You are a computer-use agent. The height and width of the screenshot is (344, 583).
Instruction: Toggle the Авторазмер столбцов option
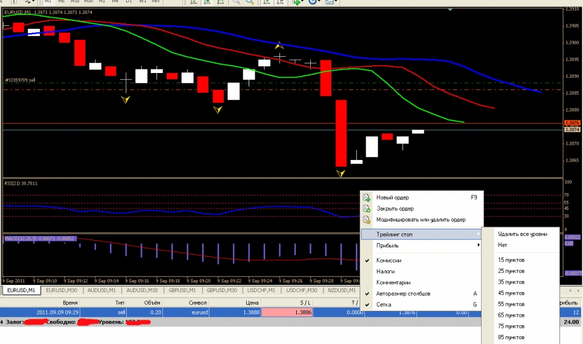coord(403,294)
